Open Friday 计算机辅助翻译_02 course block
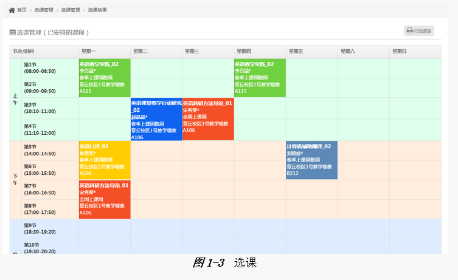 (311, 160)
